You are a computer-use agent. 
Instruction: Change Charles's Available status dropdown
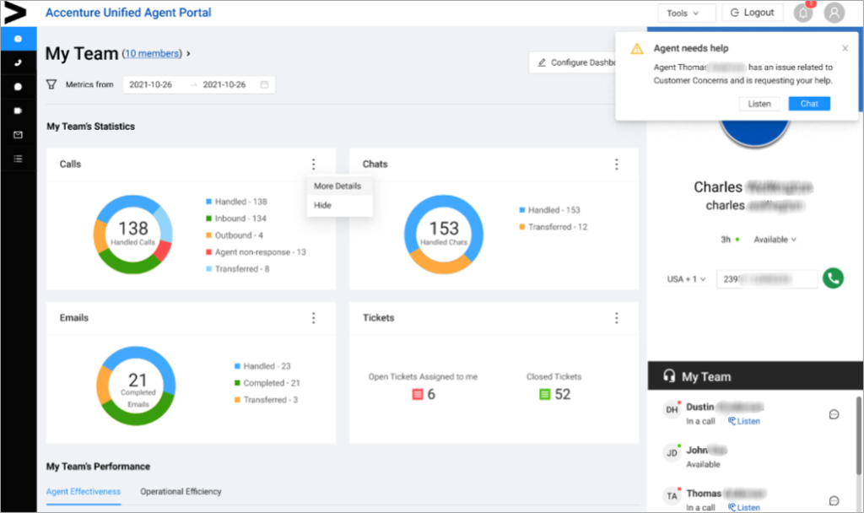773,239
